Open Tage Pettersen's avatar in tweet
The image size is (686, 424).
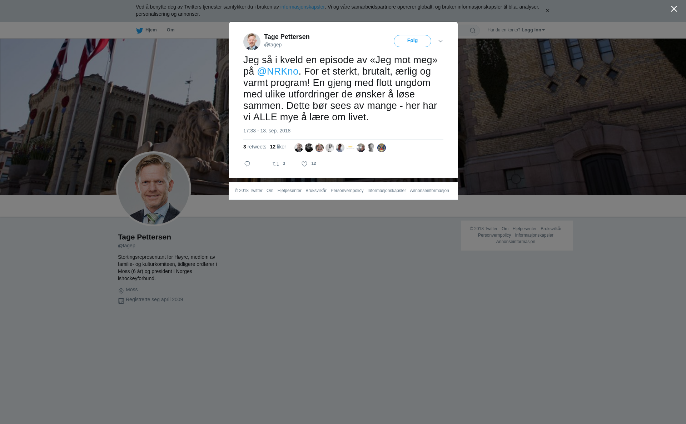pos(252,42)
